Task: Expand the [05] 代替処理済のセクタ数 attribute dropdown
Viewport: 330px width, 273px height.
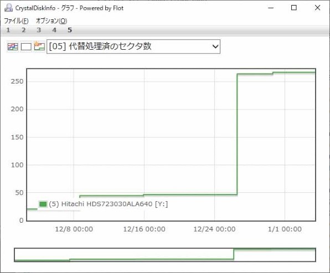Action: 133,46
